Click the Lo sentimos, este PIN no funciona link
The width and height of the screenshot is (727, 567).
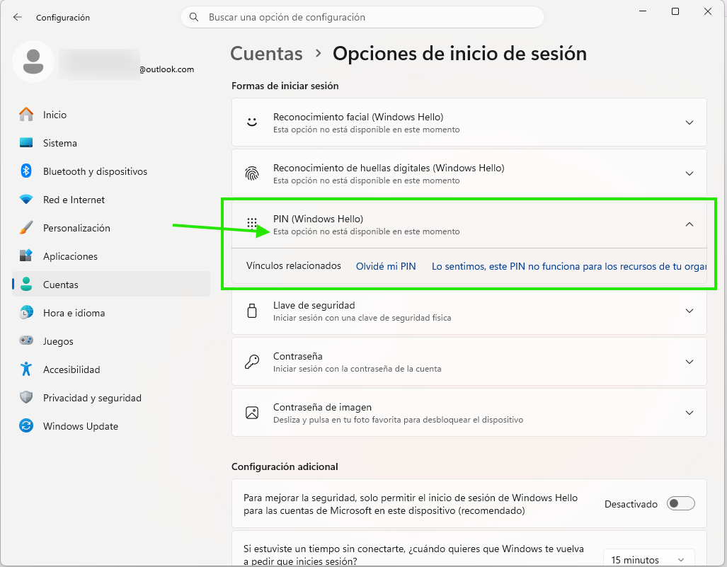coord(569,266)
